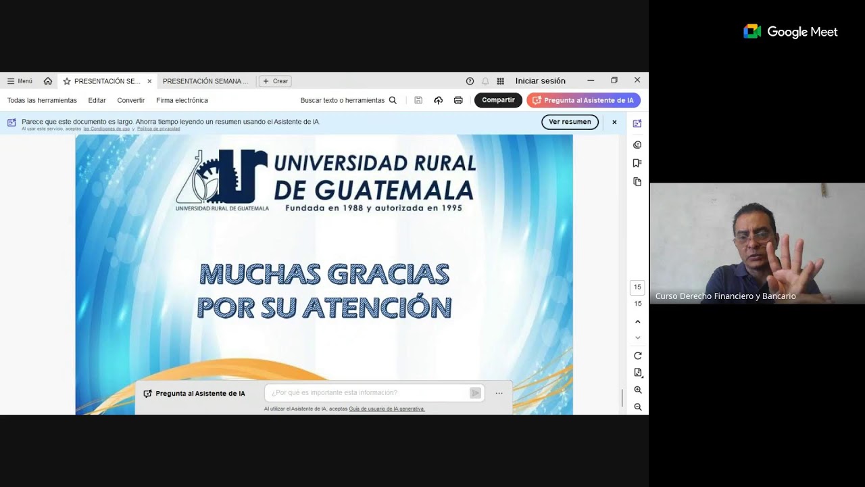The width and height of the screenshot is (865, 487).
Task: Open the Condiciones de uso link
Action: (107, 129)
